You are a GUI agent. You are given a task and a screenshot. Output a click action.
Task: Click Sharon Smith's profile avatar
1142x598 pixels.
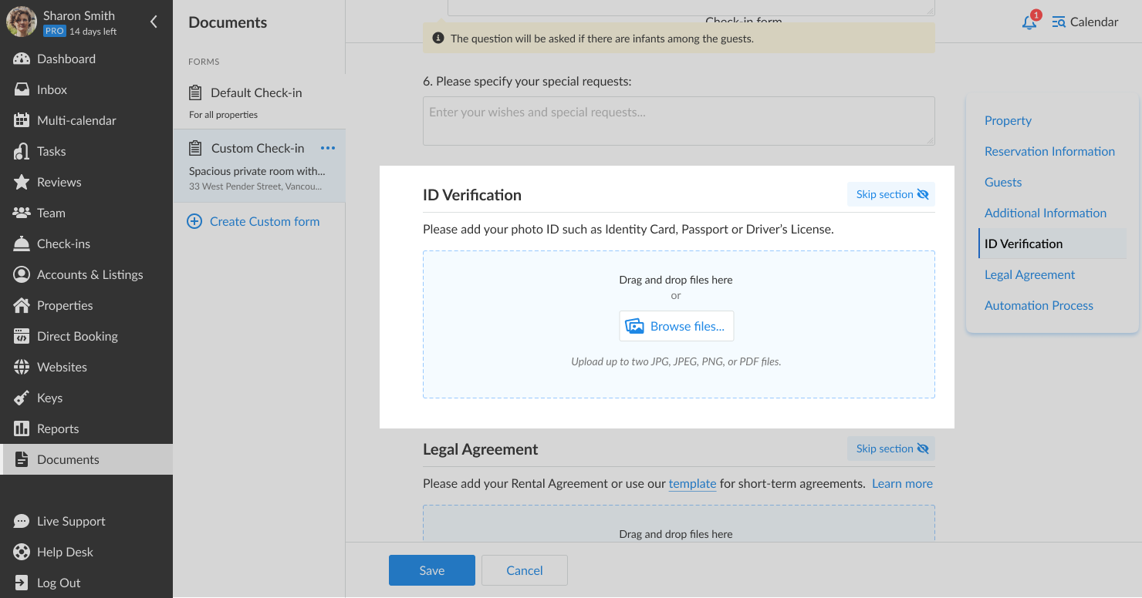pyautogui.click(x=22, y=22)
